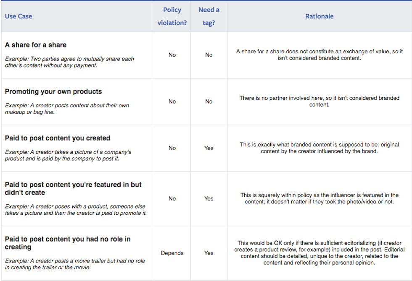
Task: Select the movie trailer example text
Action: coord(75,264)
